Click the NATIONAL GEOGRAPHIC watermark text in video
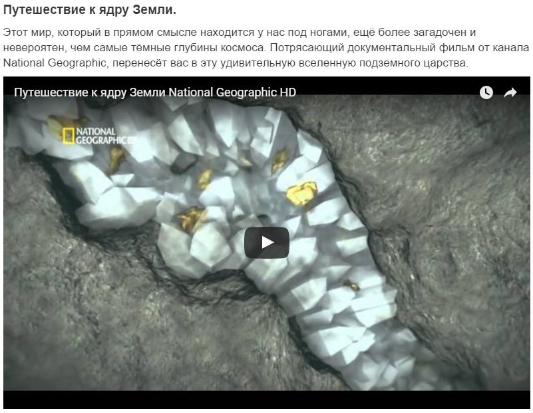Image resolution: width=533 pixels, height=413 pixels. coord(96,136)
